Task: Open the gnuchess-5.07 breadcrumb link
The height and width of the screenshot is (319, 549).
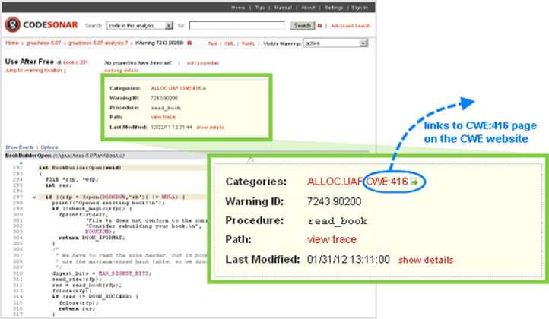Action: pos(43,43)
